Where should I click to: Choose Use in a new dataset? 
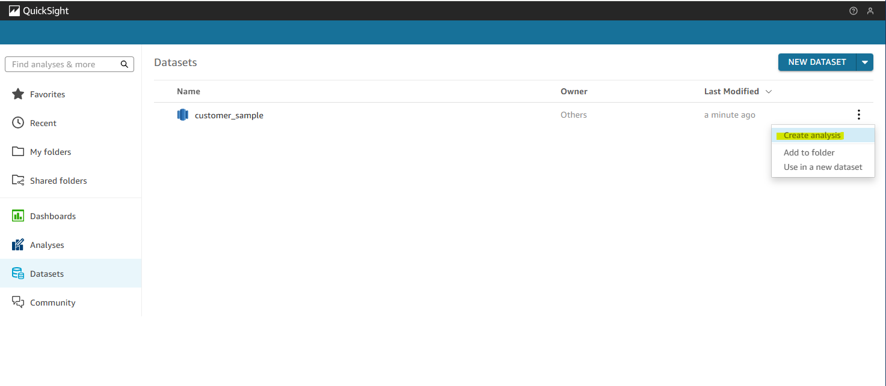point(823,167)
